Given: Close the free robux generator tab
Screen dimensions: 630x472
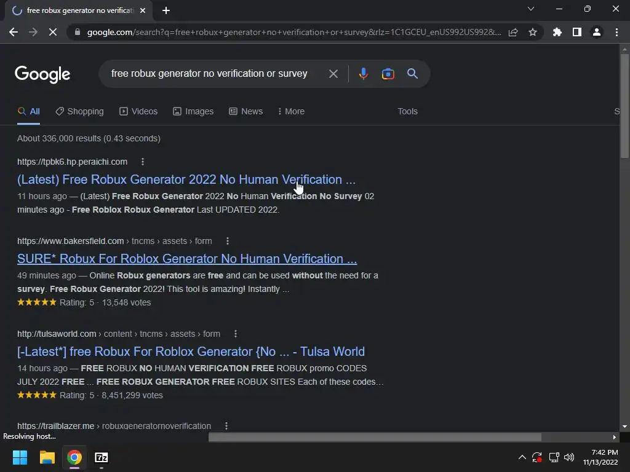Looking at the screenshot, I should pyautogui.click(x=143, y=10).
